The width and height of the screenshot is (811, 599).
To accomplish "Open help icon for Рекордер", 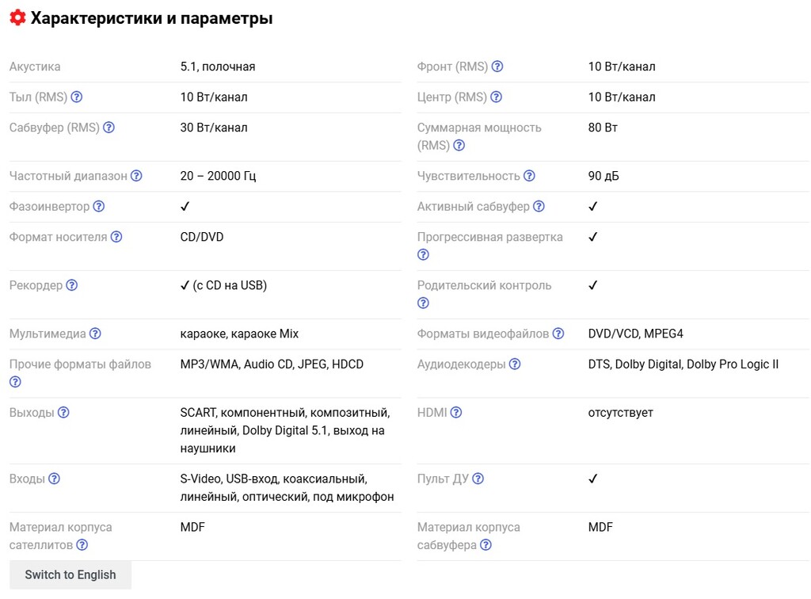I will [72, 285].
